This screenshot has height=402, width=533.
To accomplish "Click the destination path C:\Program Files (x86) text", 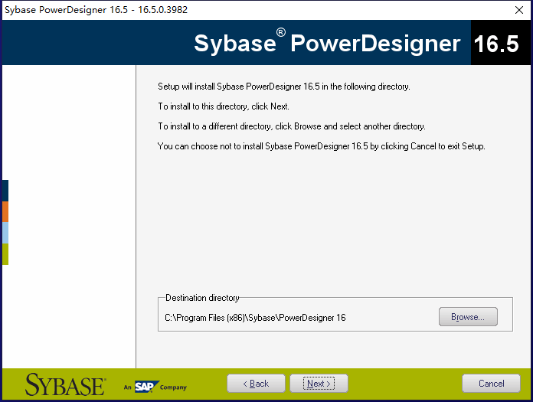I will 255,318.
